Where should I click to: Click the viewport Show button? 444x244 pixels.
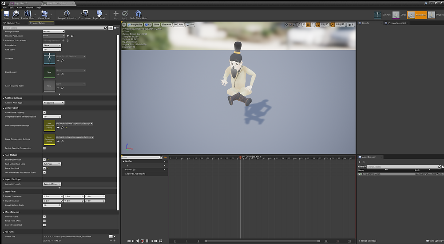pos(156,25)
